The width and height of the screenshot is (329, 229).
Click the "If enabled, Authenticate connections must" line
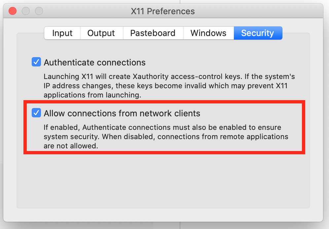tap(163, 128)
